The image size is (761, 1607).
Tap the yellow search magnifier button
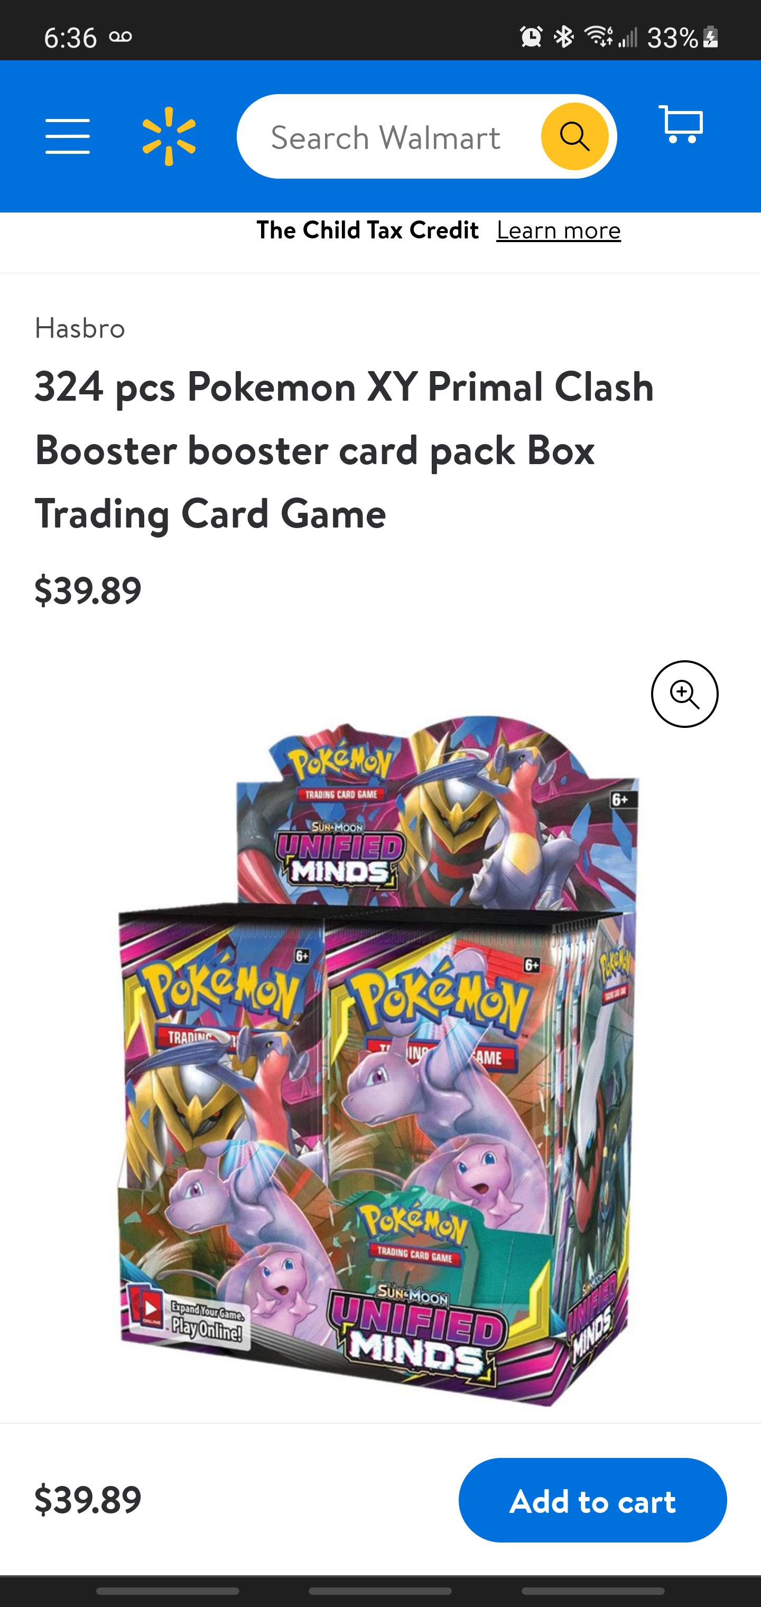[574, 136]
